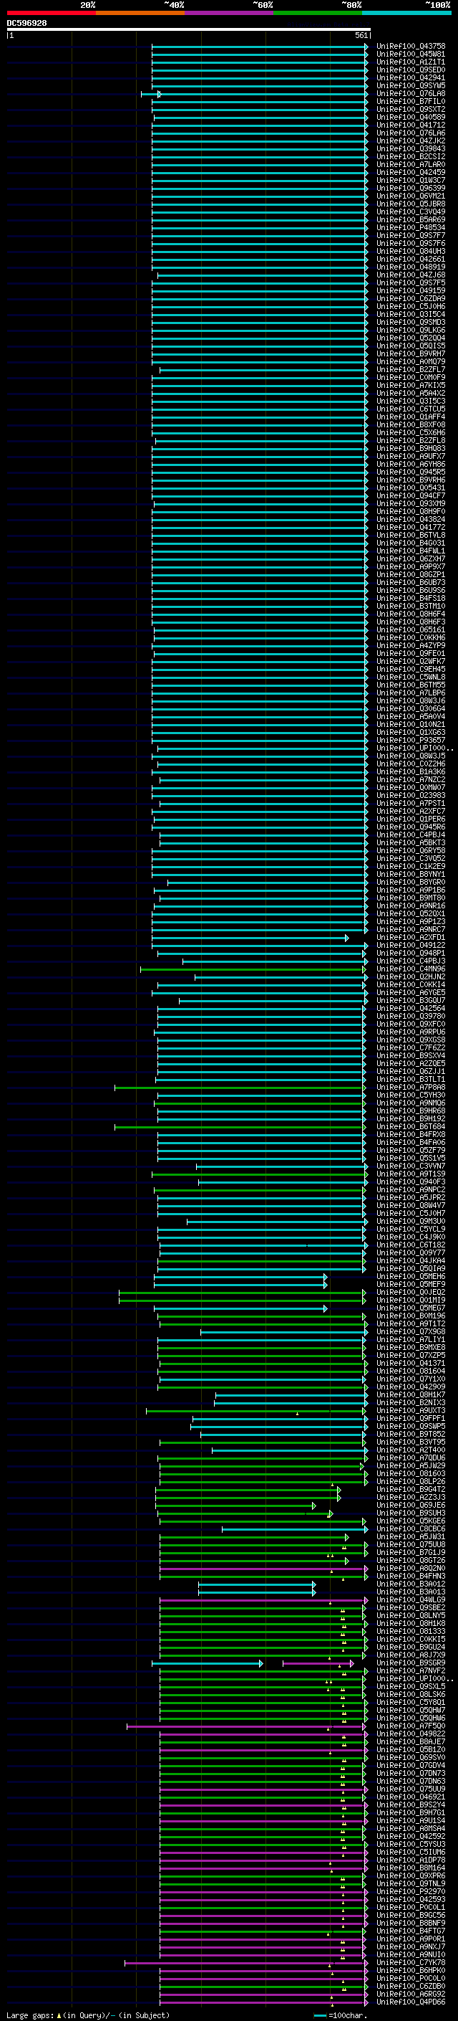Open hit UniRef100_C7YK78

(x=411, y=1962)
